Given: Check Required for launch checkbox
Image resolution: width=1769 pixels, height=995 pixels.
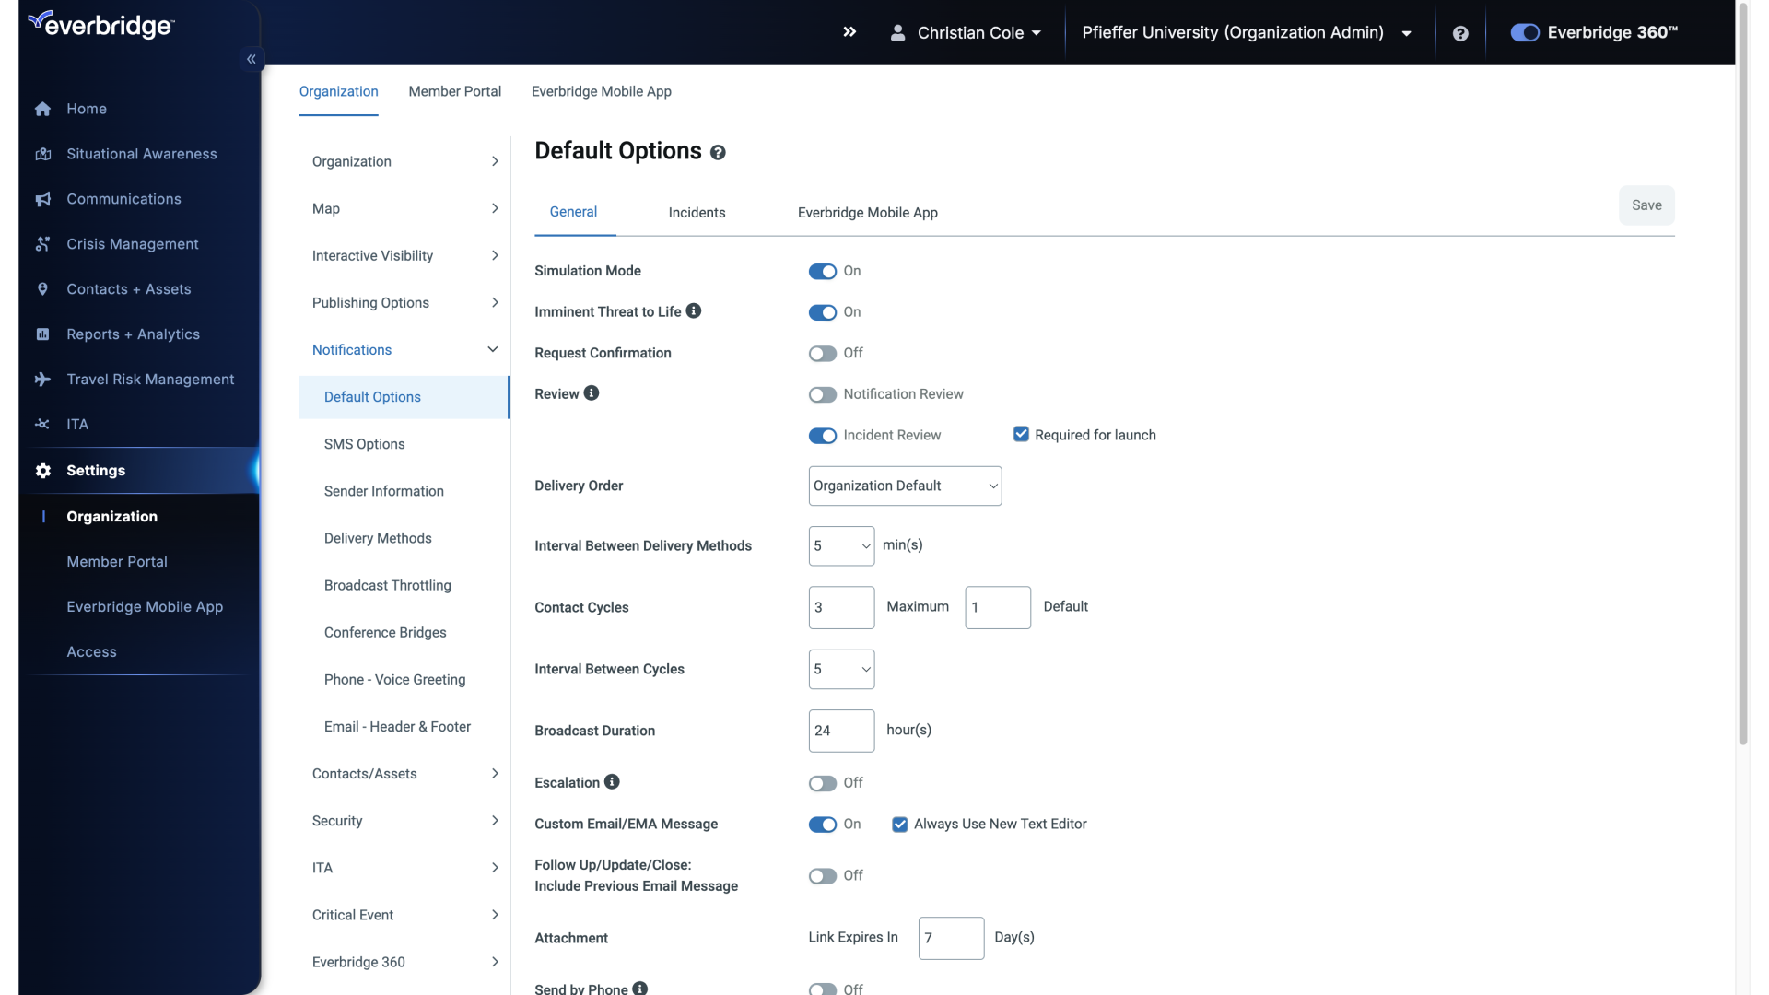Looking at the screenshot, I should click(x=1021, y=435).
